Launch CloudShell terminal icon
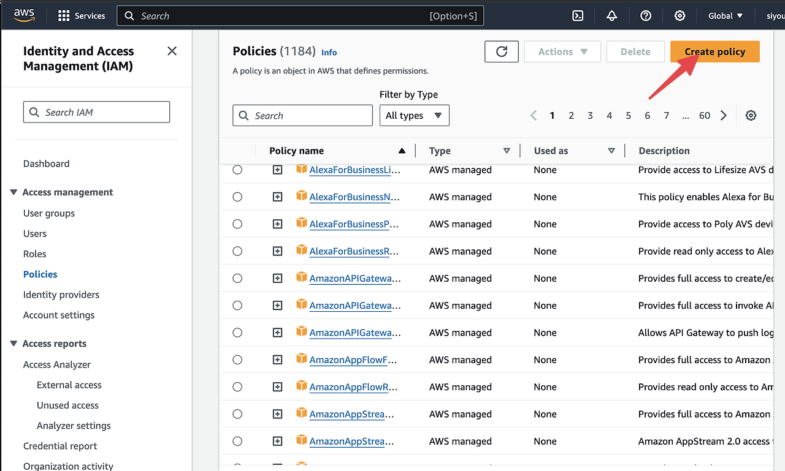Screen dimensions: 785x471 tap(578, 16)
